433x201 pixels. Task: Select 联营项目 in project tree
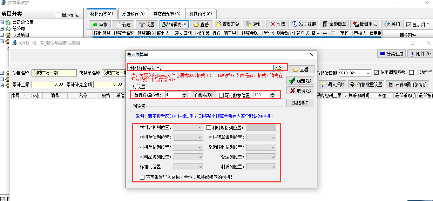[x=21, y=35]
